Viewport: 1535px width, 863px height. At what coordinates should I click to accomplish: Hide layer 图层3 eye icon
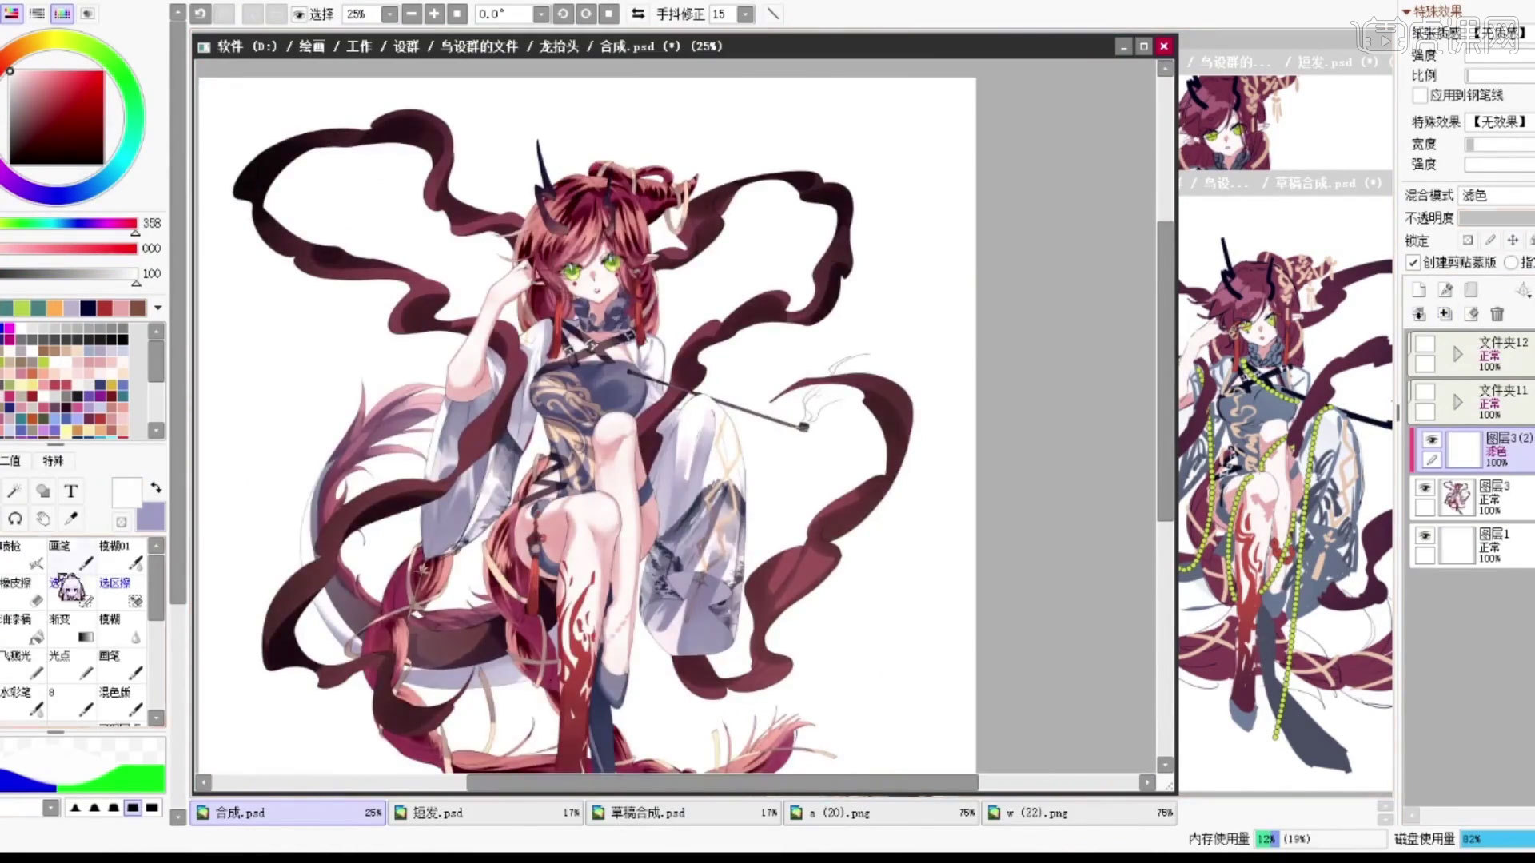[x=1425, y=487]
